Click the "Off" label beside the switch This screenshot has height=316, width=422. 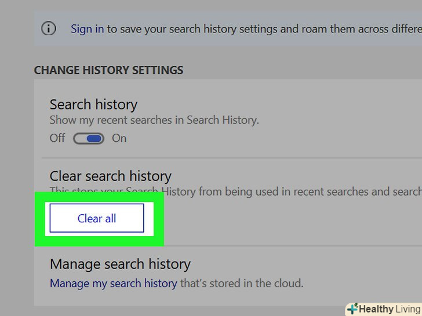(x=57, y=138)
